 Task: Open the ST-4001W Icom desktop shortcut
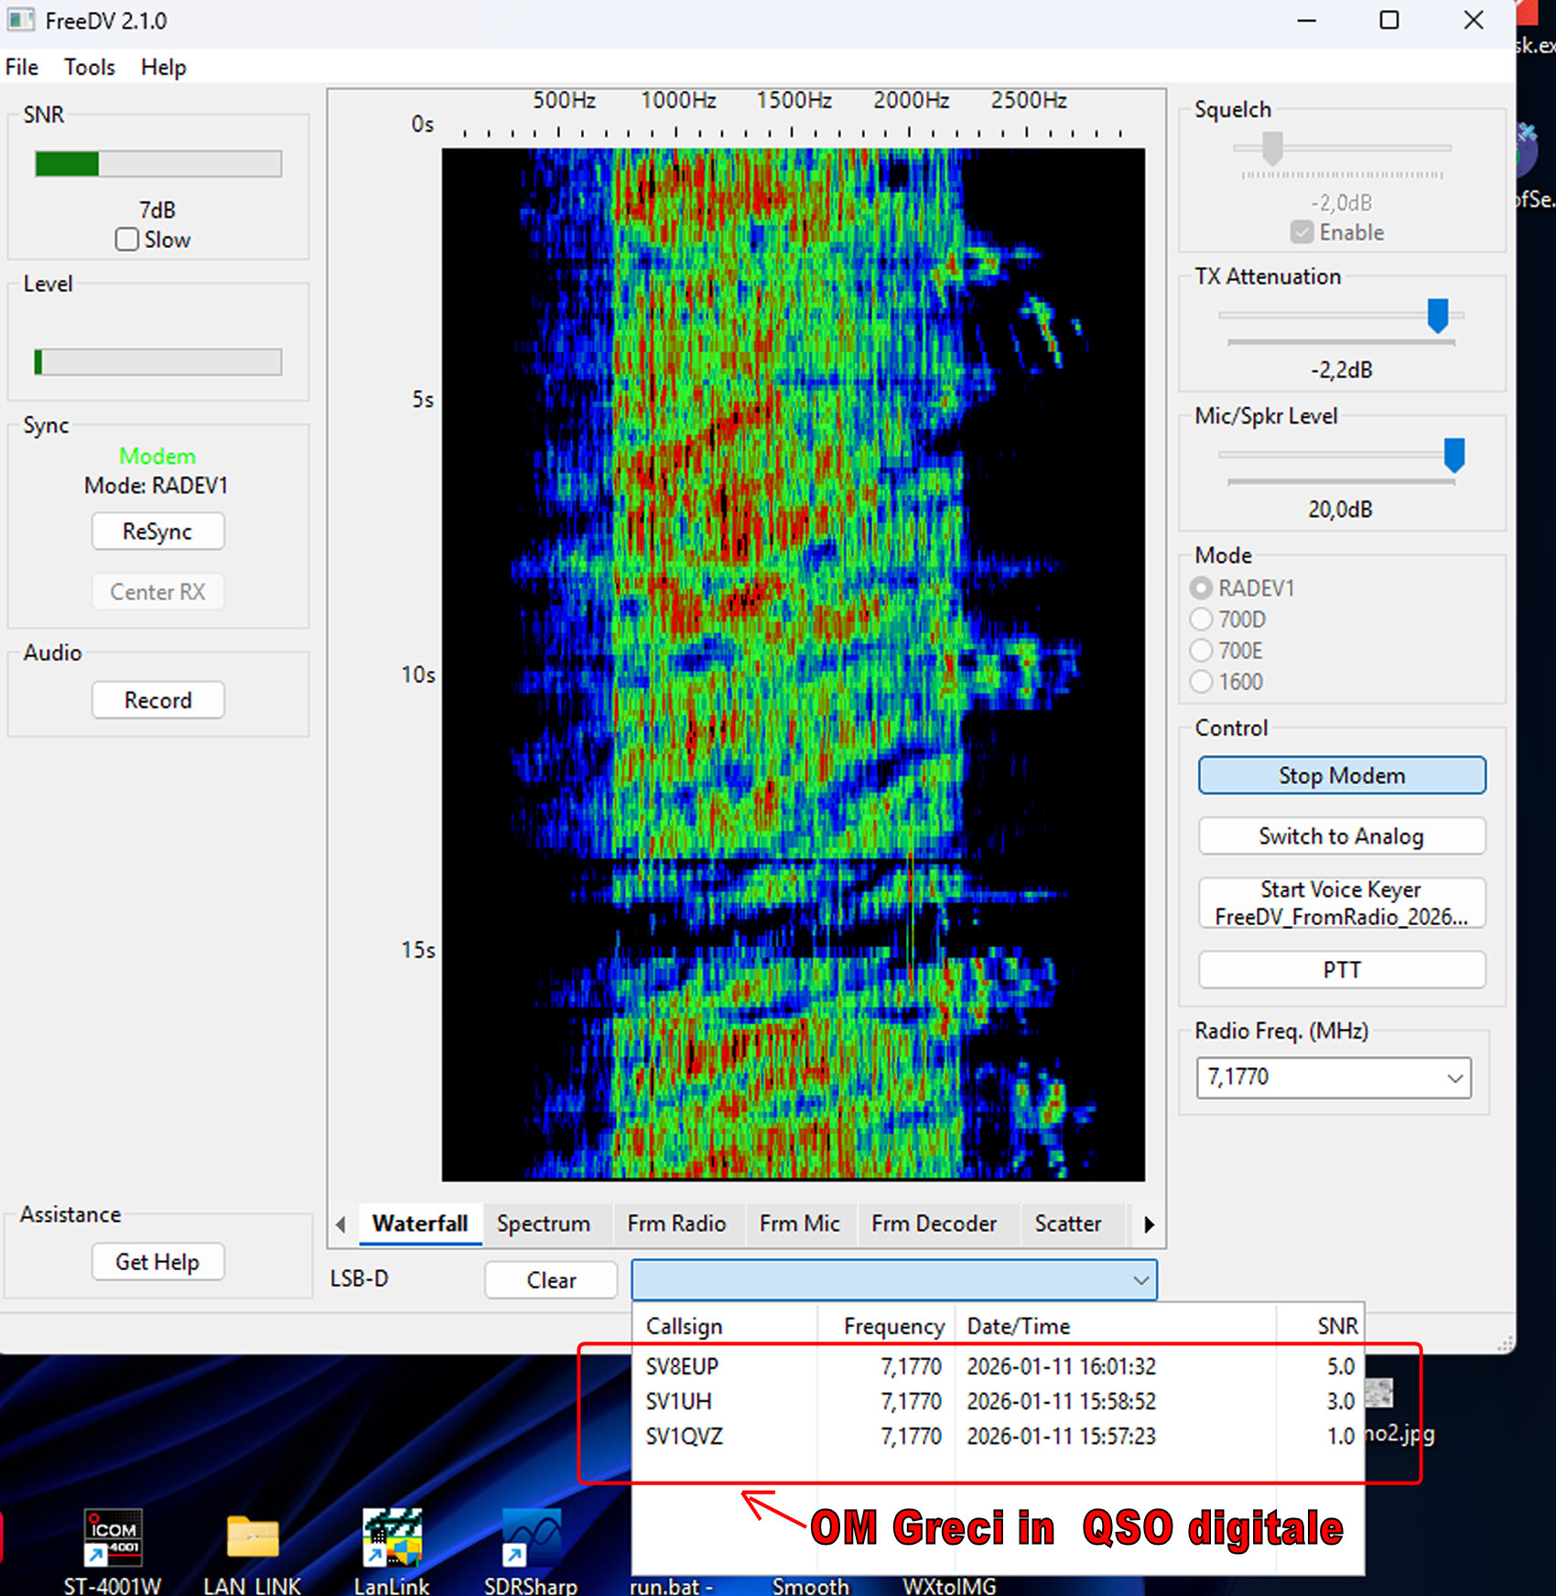pos(113,1539)
